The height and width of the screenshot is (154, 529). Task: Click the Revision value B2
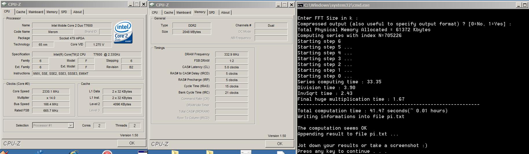[x=131, y=67]
